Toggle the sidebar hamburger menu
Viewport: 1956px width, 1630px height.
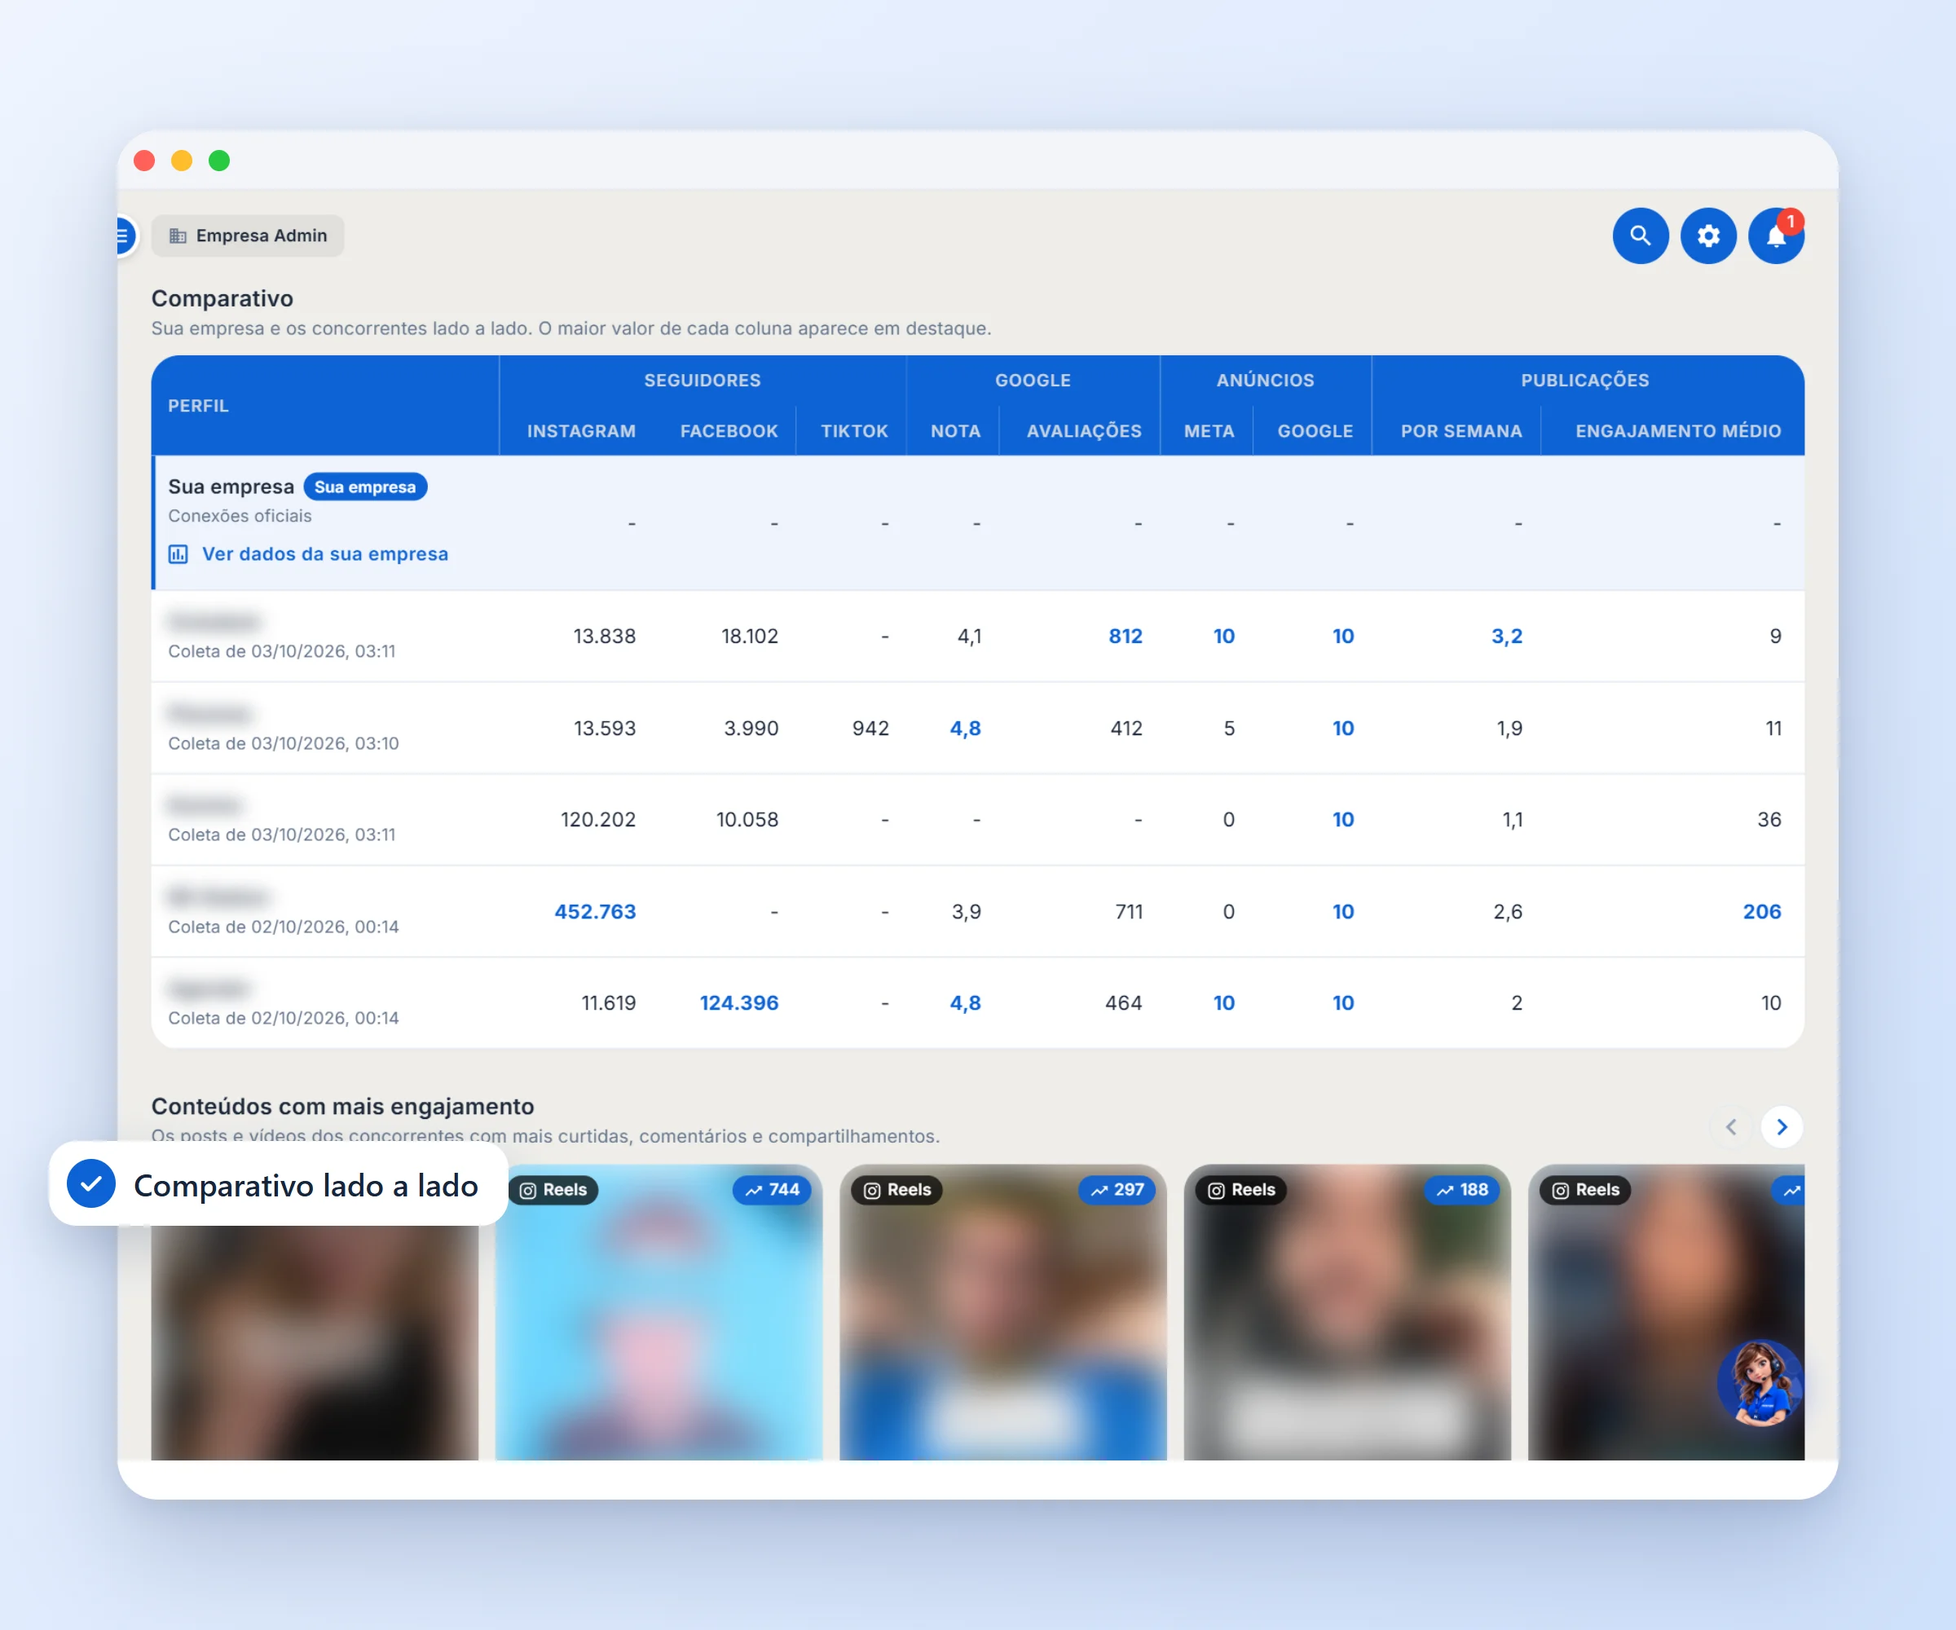point(124,236)
